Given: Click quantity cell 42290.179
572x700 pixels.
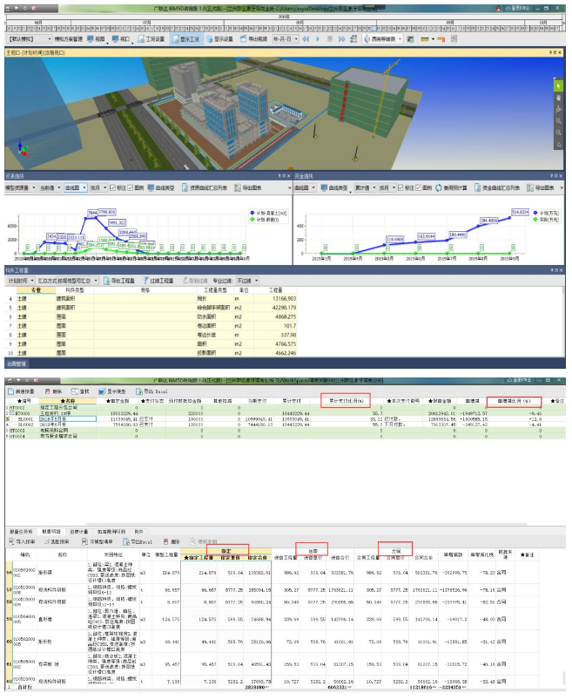Looking at the screenshot, I should click(x=275, y=308).
